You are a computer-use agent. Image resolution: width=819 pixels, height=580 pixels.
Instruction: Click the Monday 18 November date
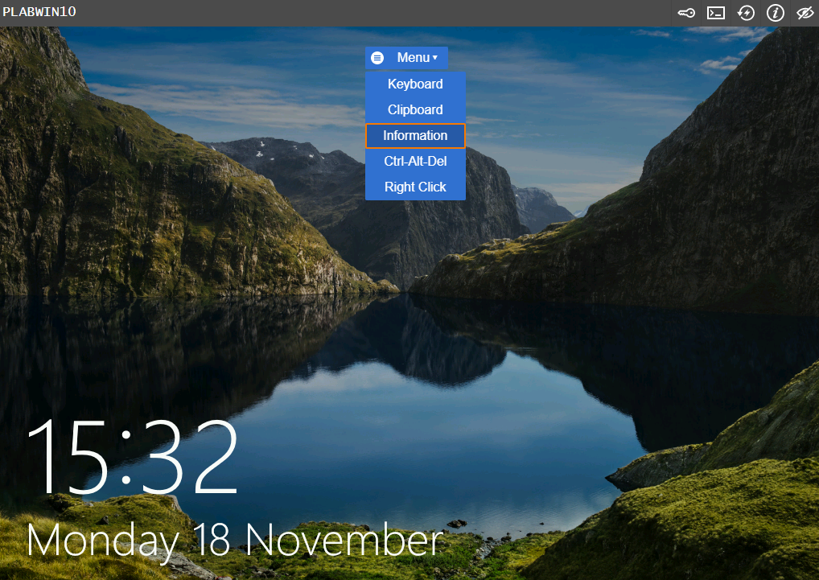coord(235,541)
